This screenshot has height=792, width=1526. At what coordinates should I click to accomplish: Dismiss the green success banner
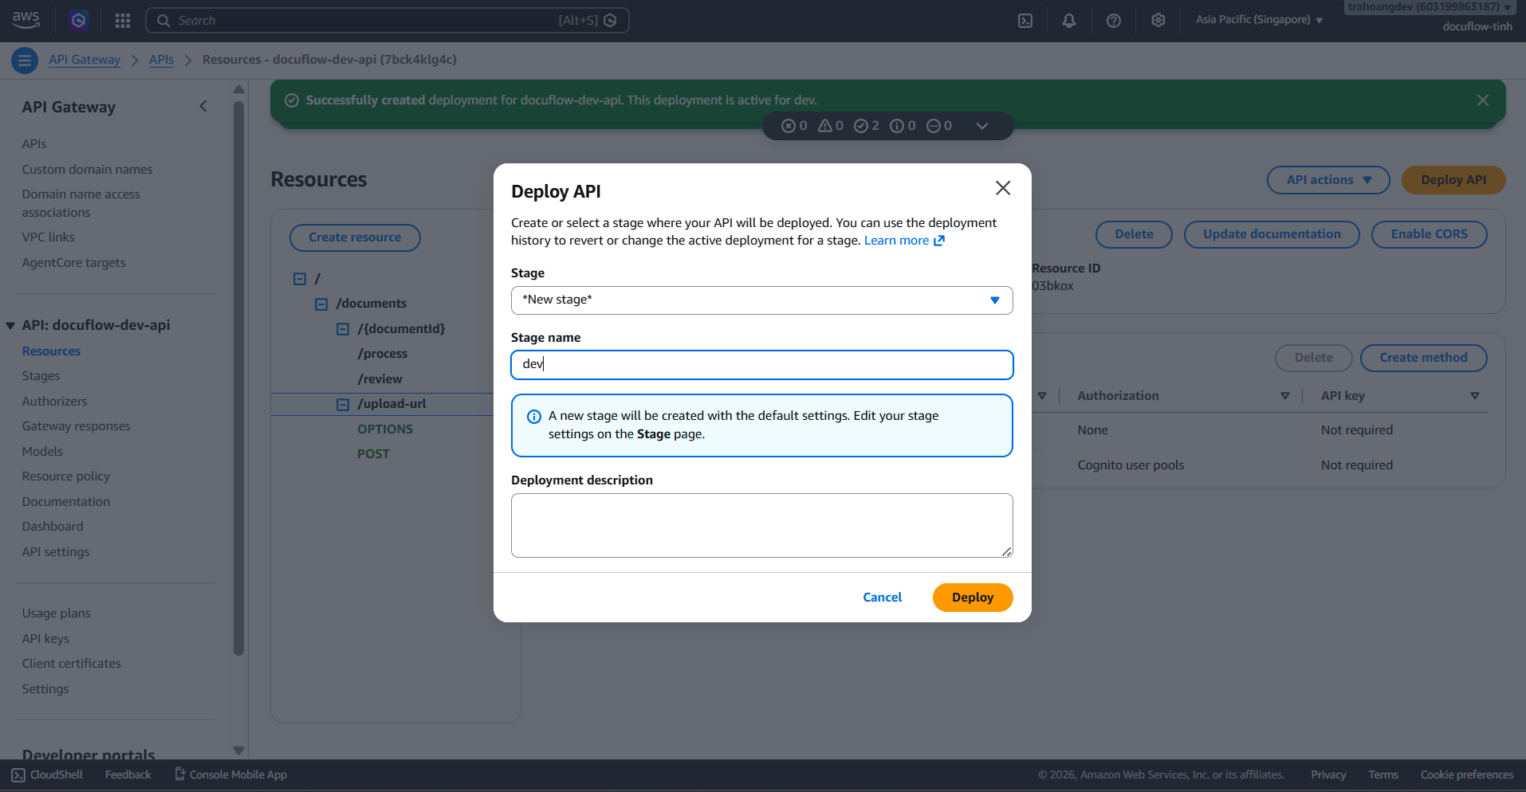click(1483, 100)
